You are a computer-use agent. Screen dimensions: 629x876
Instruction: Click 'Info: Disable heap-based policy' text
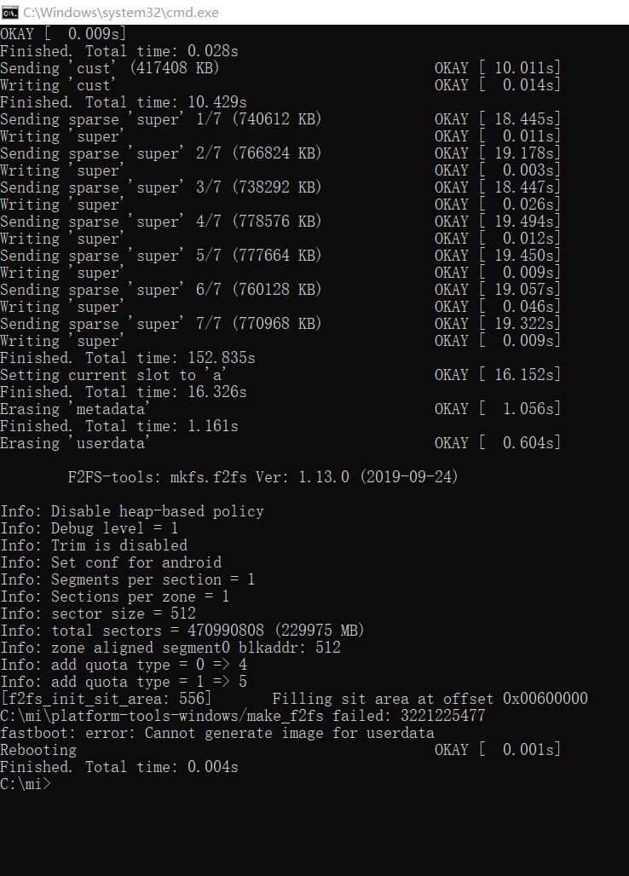(x=132, y=511)
